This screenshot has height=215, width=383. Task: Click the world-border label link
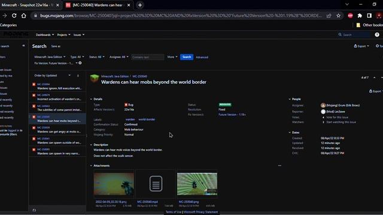[147, 119]
